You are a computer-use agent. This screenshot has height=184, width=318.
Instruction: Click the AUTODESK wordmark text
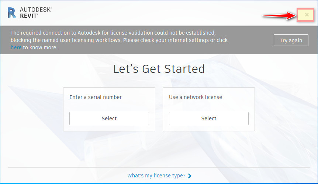35,10
